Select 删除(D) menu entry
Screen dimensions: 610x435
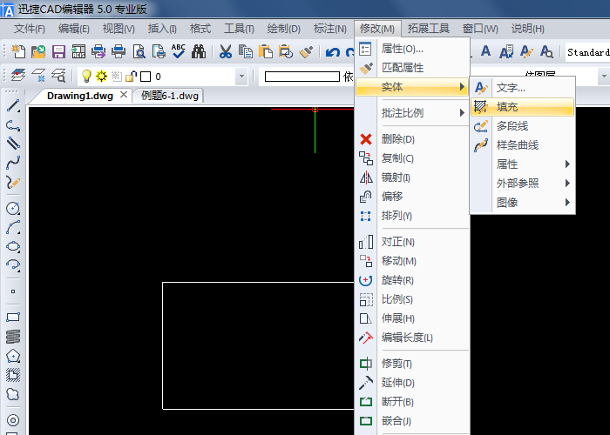[x=411, y=139]
